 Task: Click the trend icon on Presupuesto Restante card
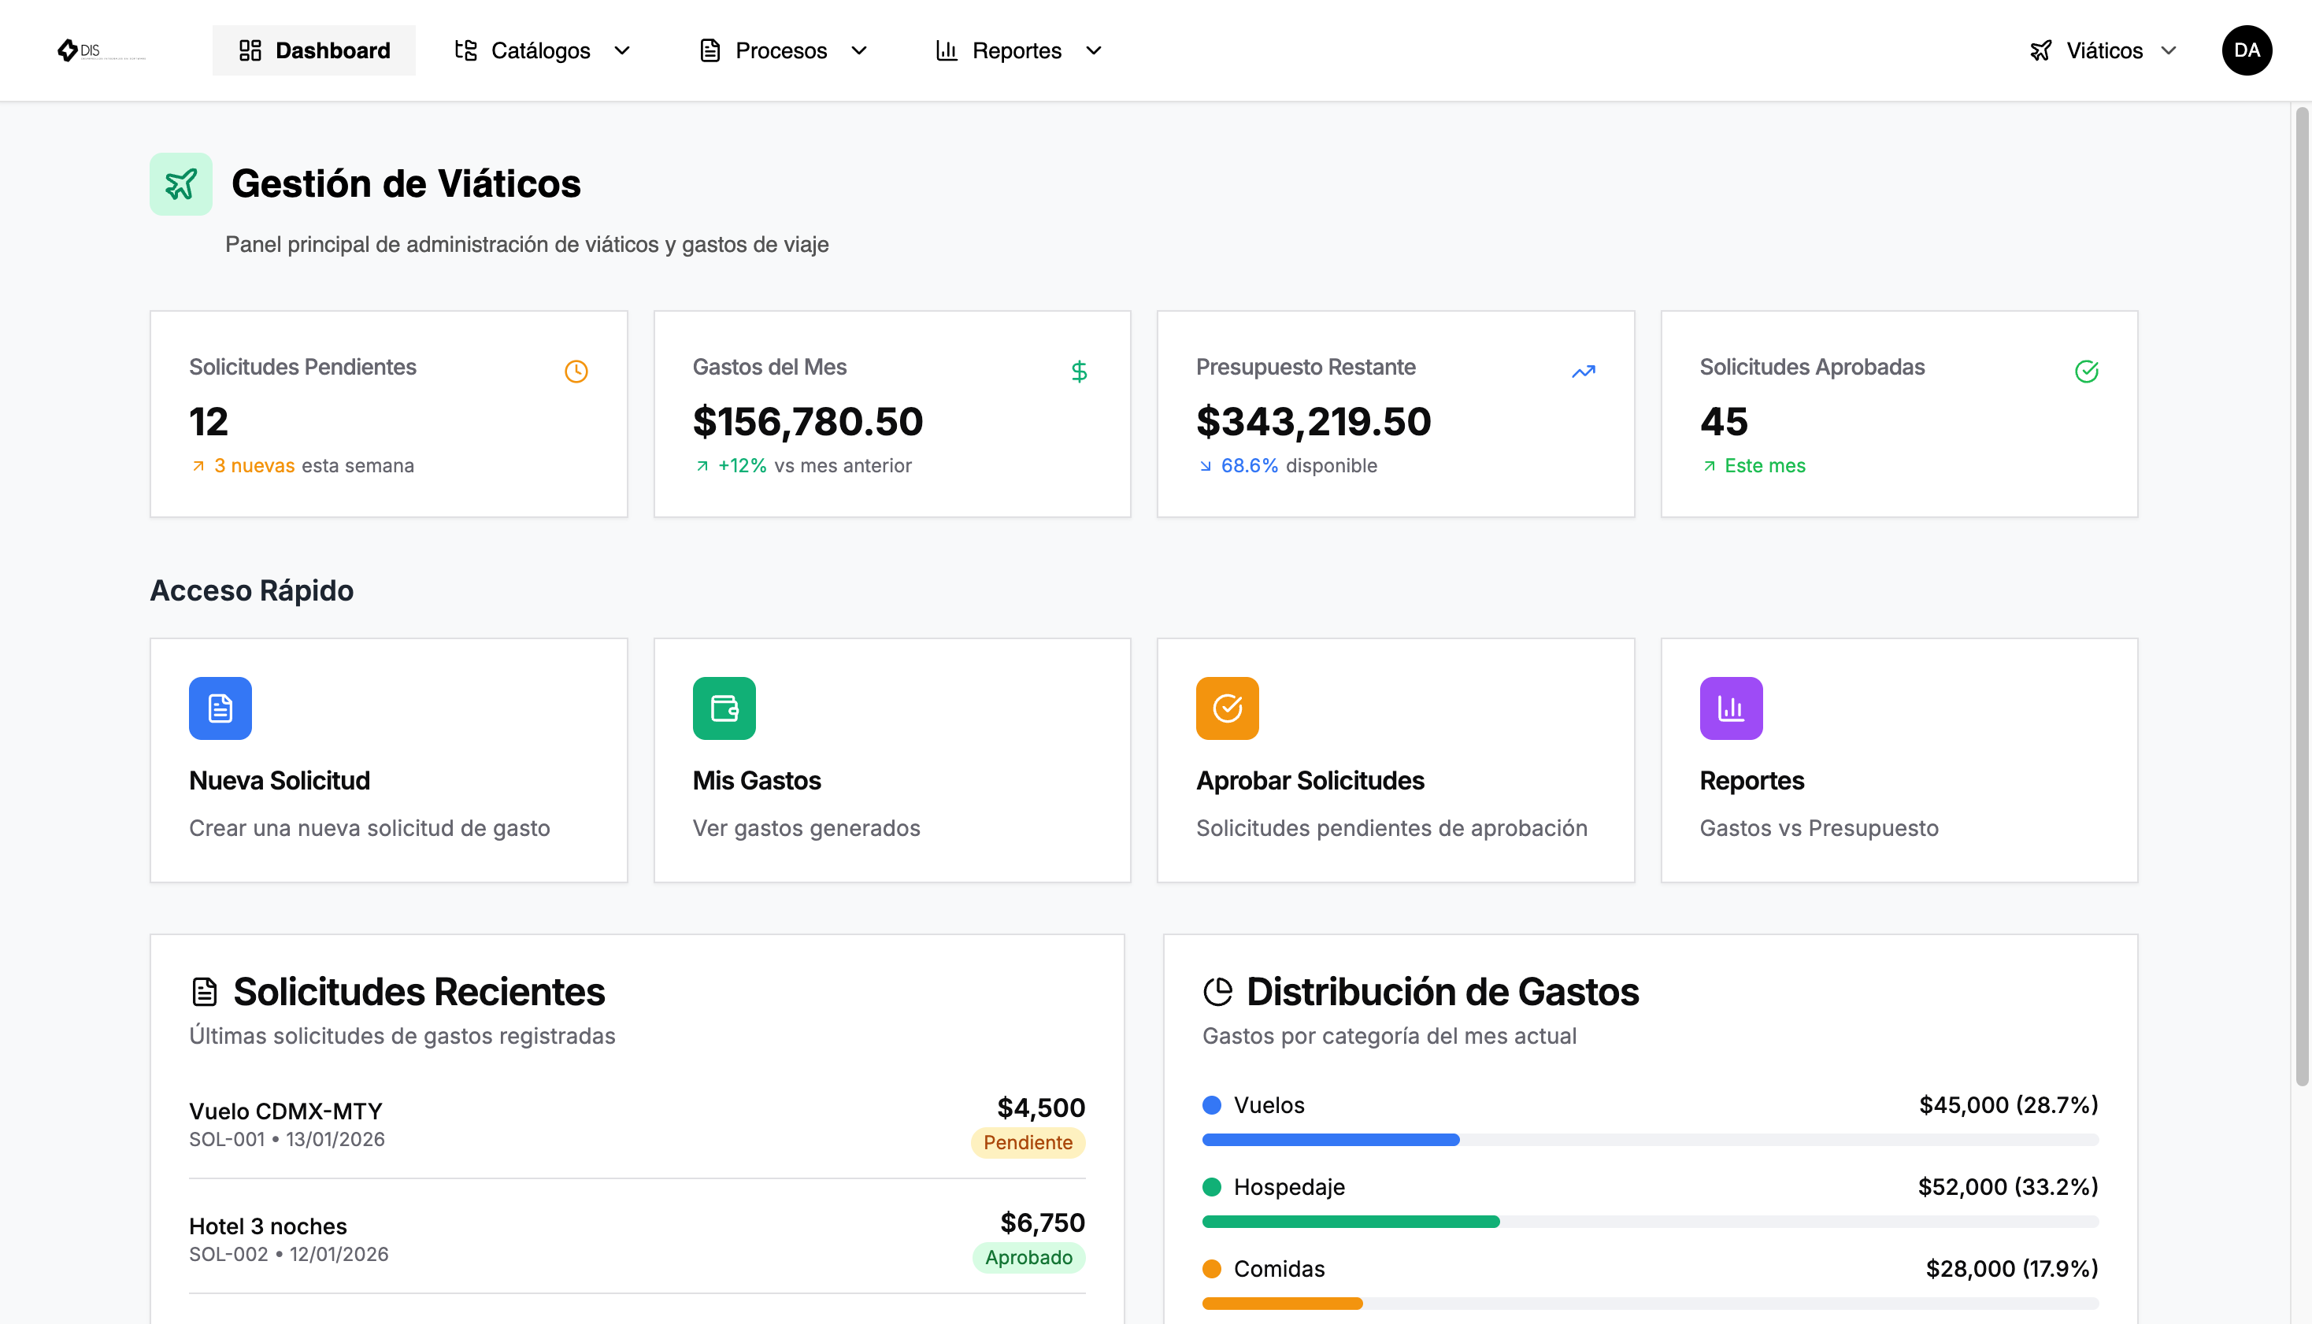1584,371
